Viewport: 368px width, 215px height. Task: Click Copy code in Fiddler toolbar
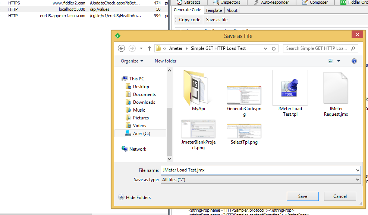(x=190, y=20)
